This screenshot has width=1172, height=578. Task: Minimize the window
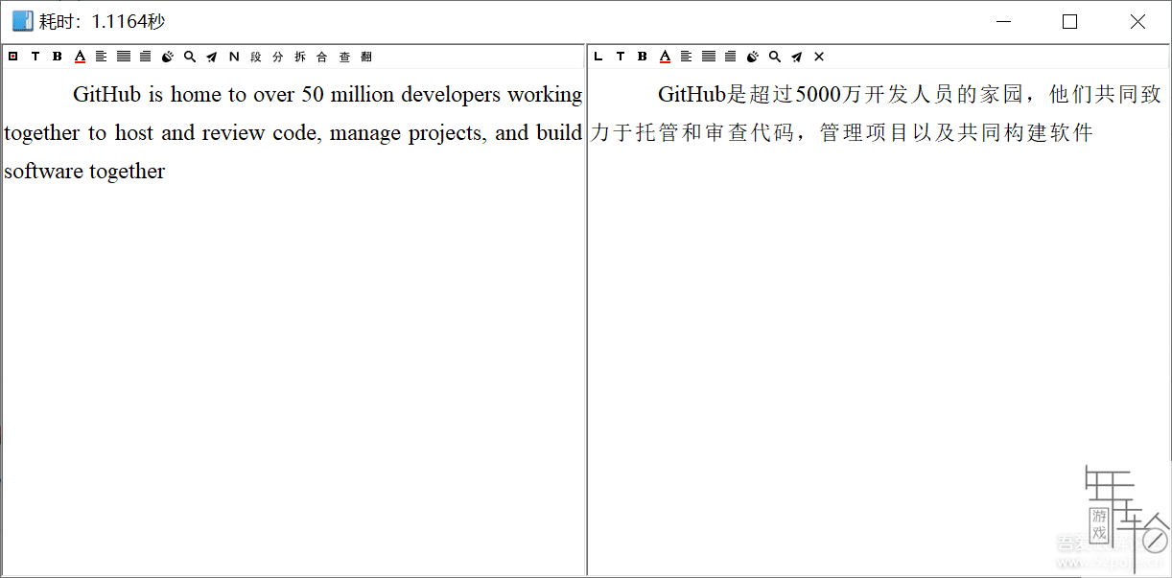point(1004,21)
